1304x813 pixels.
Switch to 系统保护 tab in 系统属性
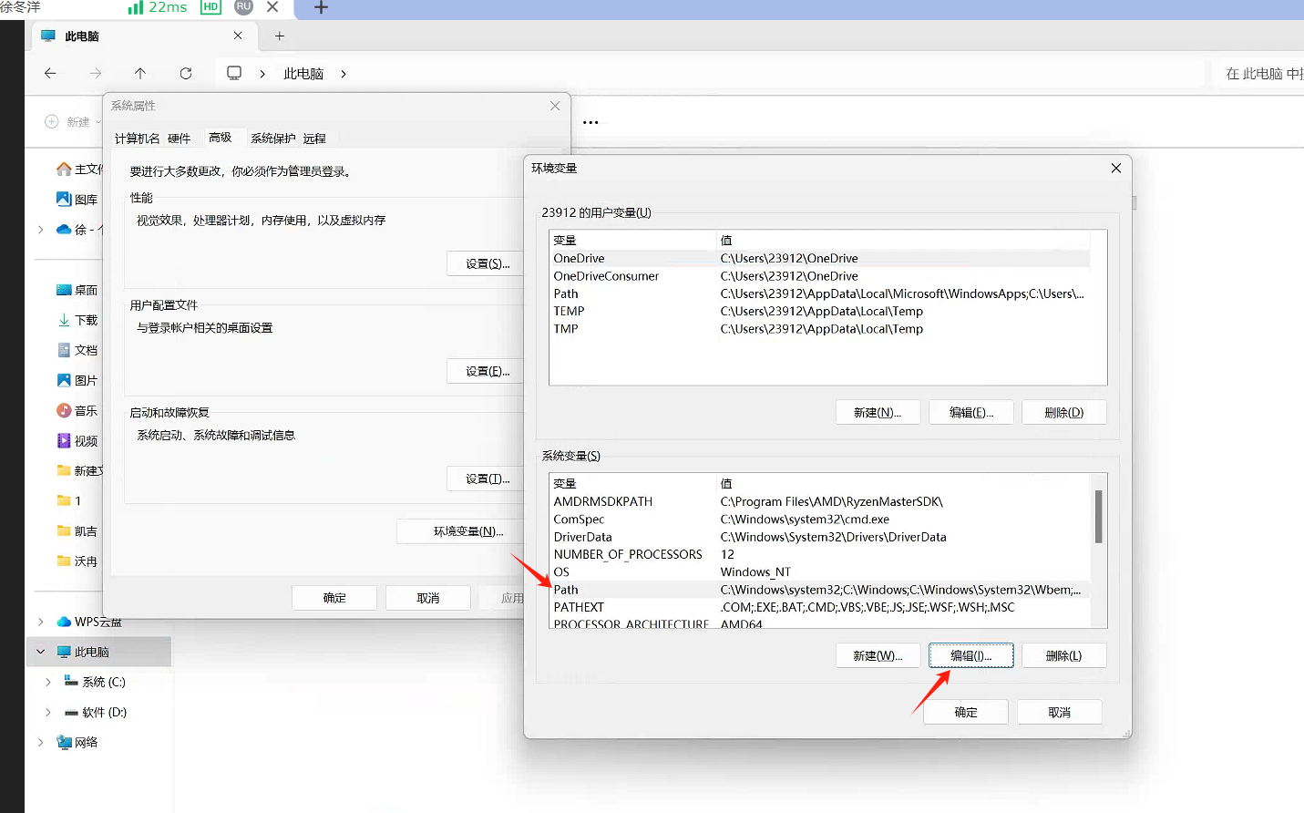click(273, 139)
